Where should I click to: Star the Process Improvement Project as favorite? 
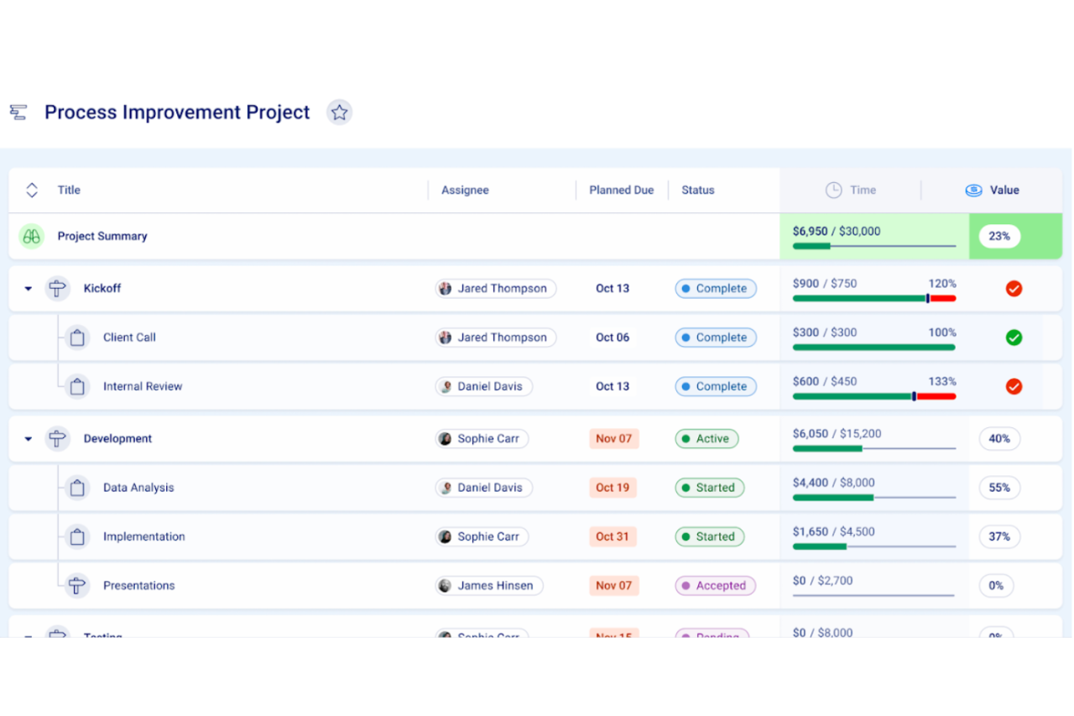339,112
